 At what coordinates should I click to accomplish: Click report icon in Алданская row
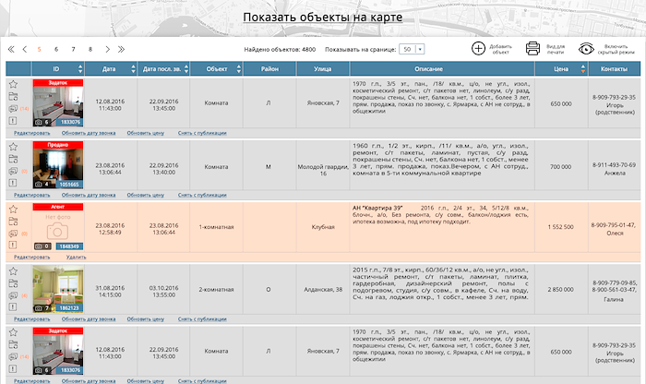pyautogui.click(x=13, y=307)
